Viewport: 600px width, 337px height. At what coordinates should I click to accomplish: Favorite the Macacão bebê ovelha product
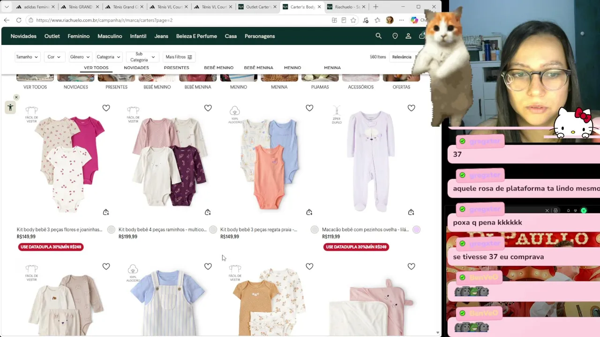click(x=411, y=108)
